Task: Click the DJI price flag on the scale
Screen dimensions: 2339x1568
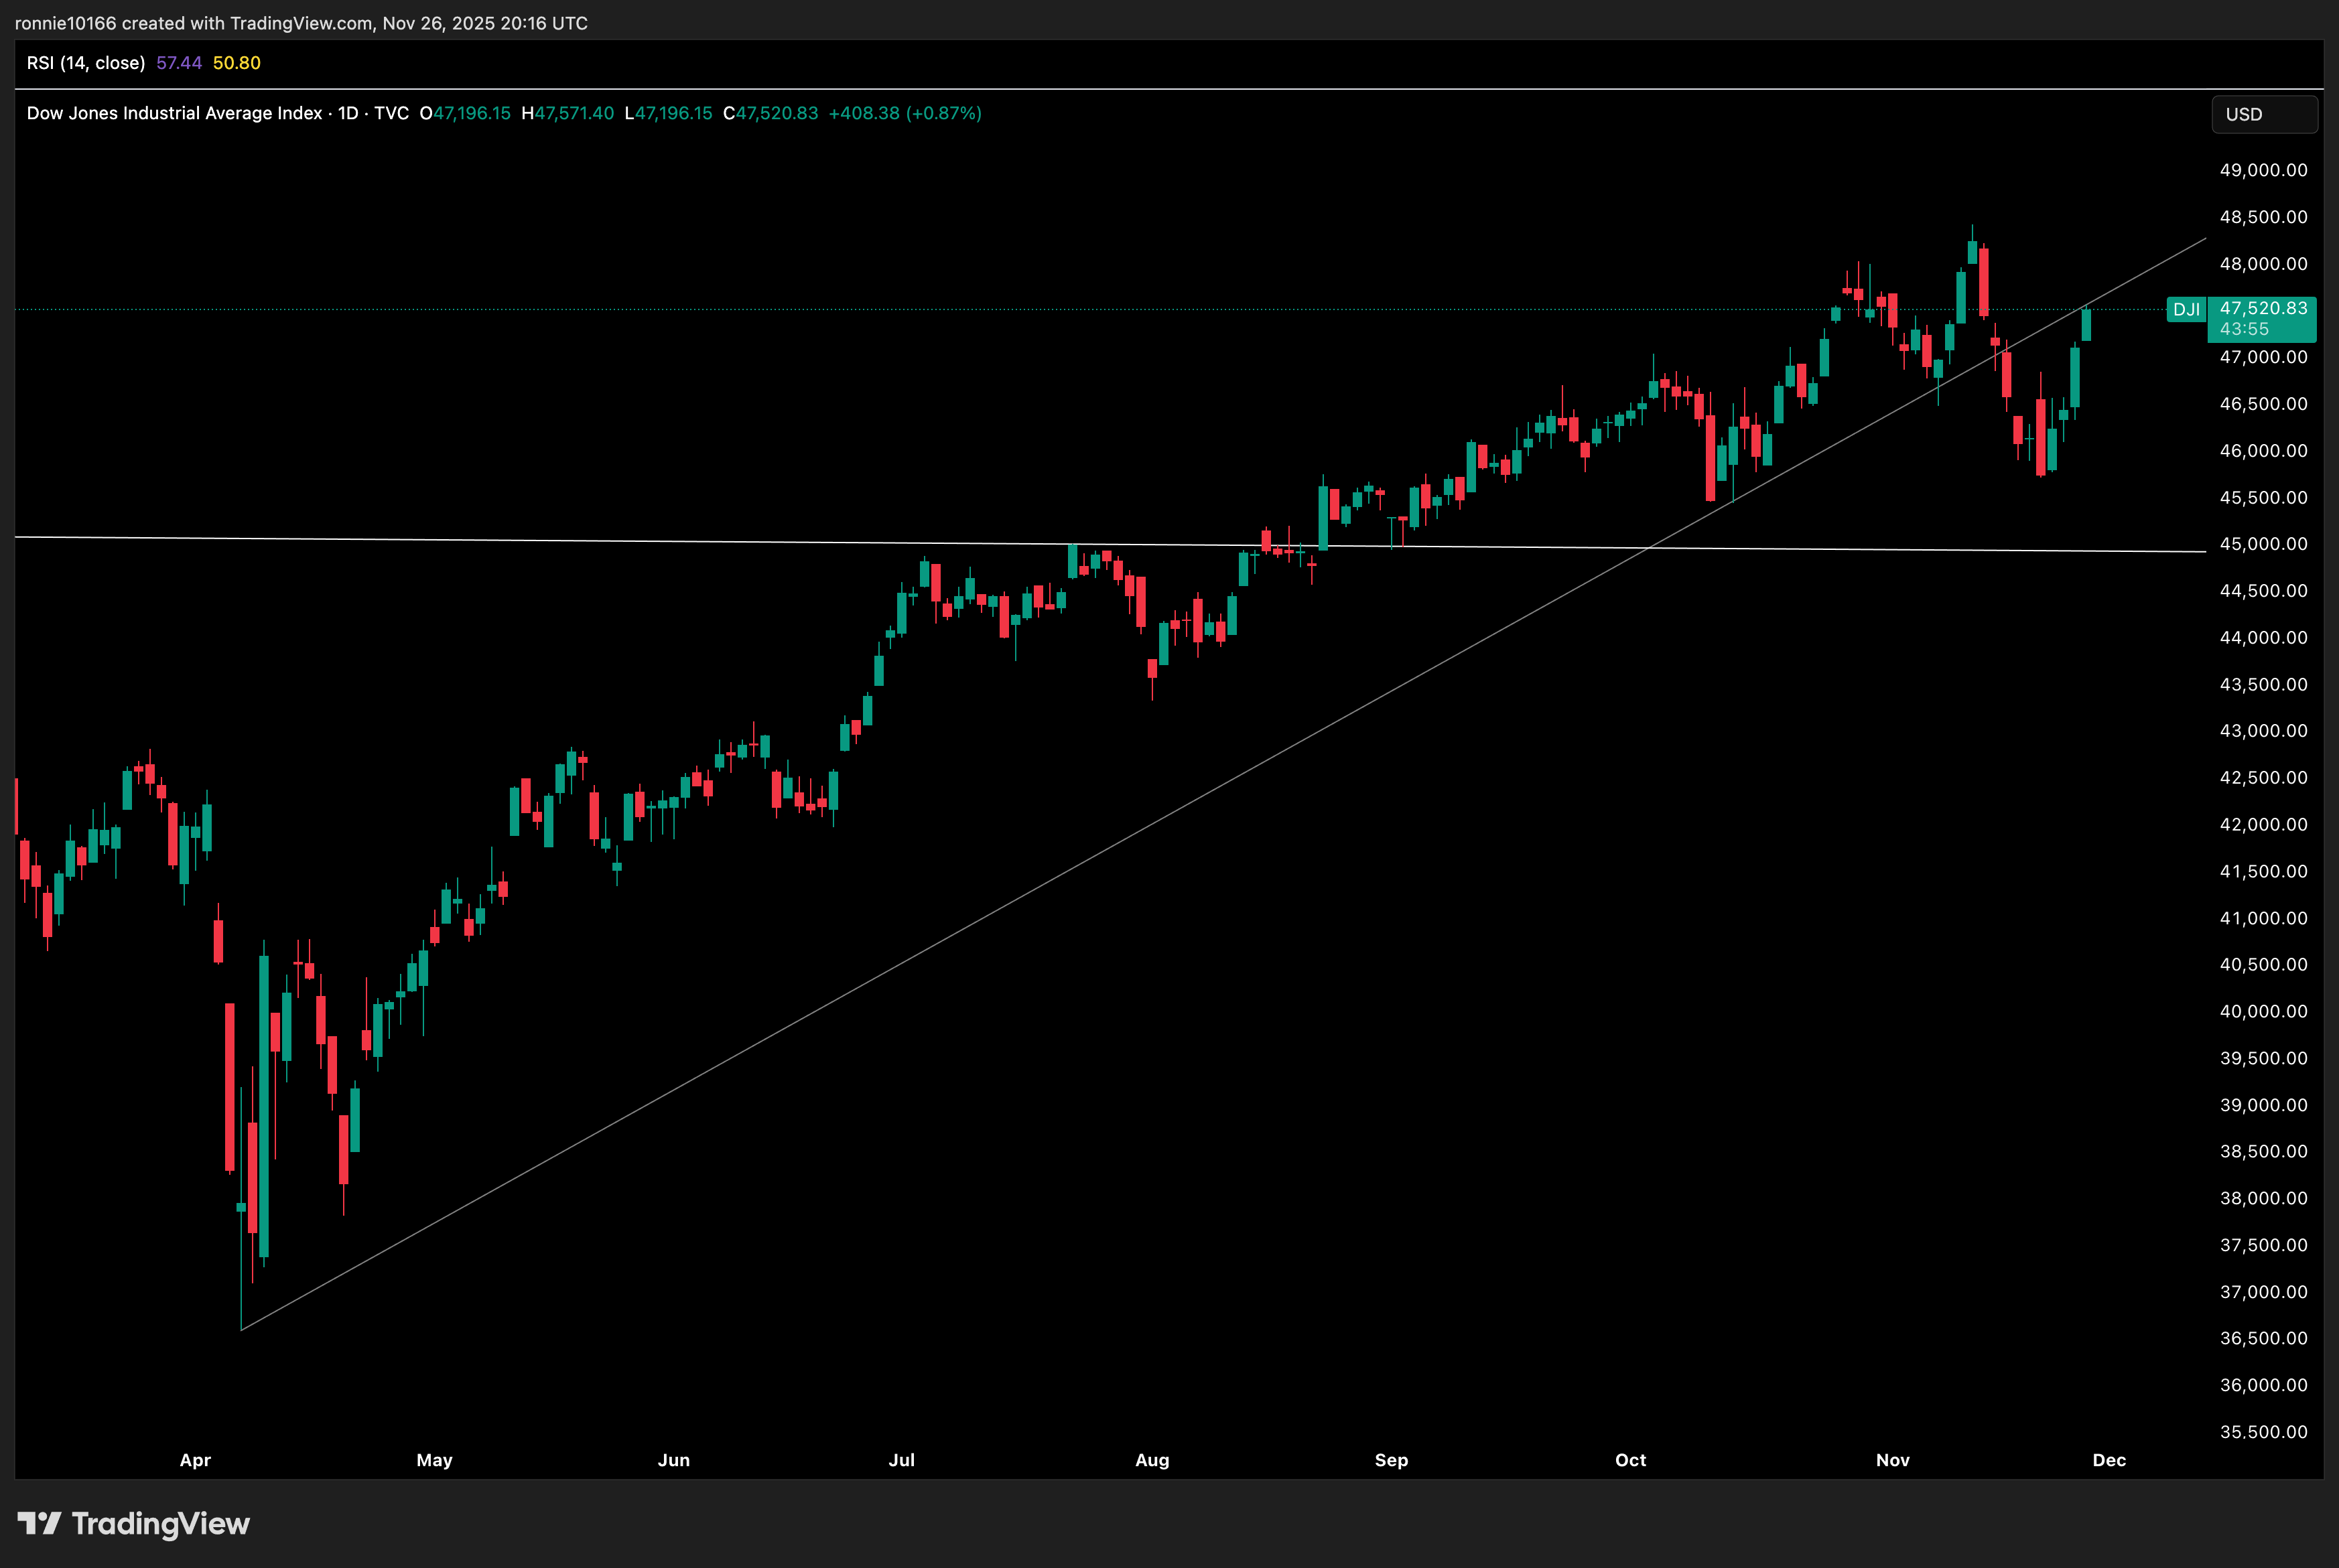Action: click(x=2188, y=310)
